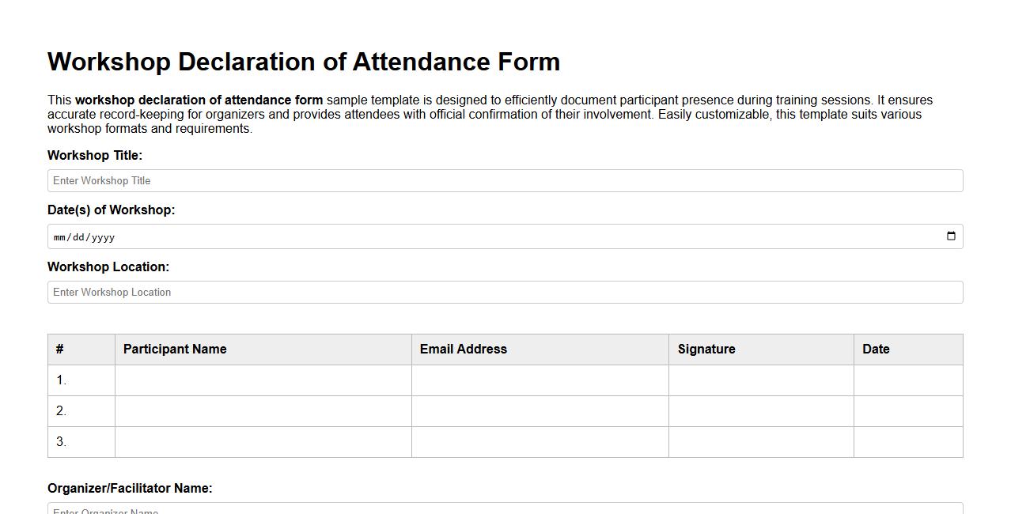Click the Workshop Location input field
Screen dimensions: 1011x514
tap(505, 292)
